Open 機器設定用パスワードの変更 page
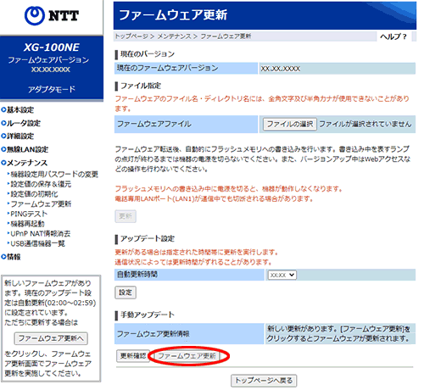This screenshot has height=390, width=424. tap(53, 175)
